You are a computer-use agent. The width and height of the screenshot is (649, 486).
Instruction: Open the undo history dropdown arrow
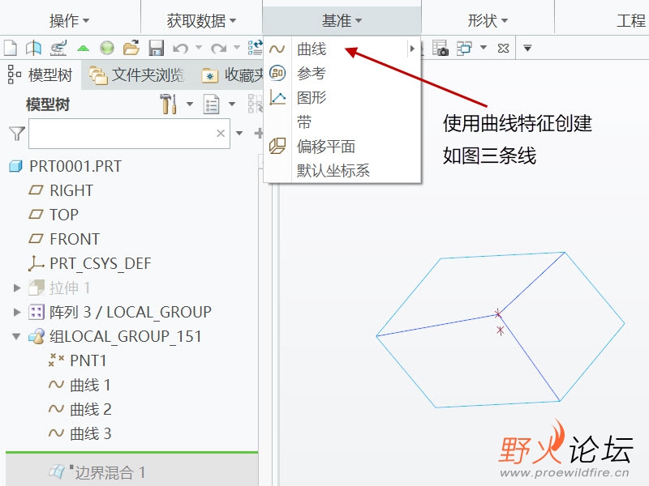point(199,48)
